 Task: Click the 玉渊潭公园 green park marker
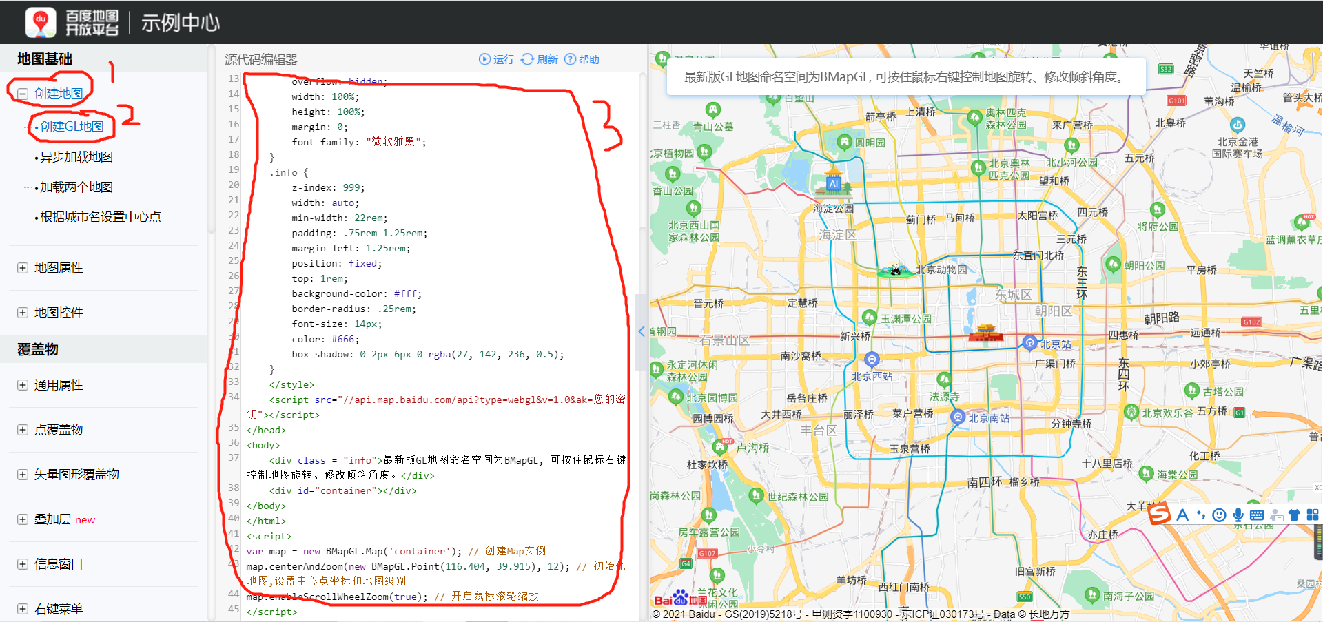click(870, 317)
